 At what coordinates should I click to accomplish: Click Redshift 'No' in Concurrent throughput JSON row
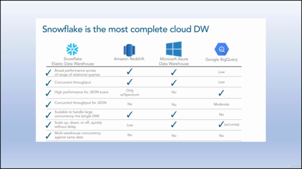click(x=130, y=104)
